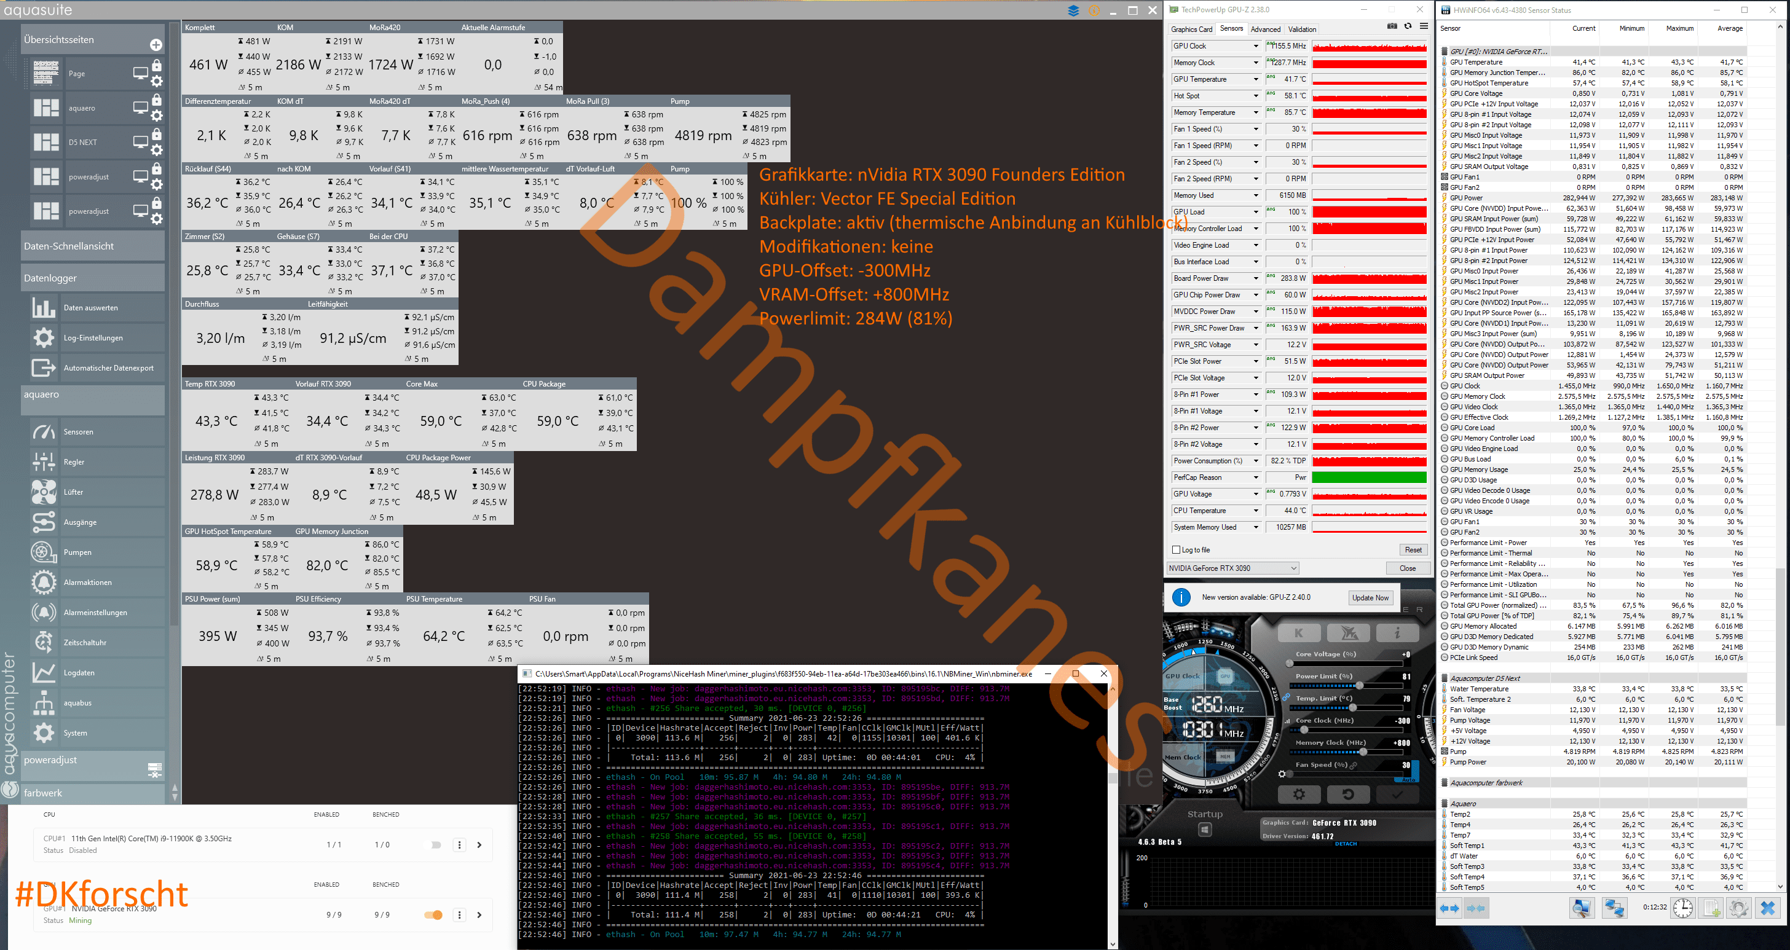Open the Lüfter fan icon
Image resolution: width=1790 pixels, height=950 pixels.
(x=44, y=492)
